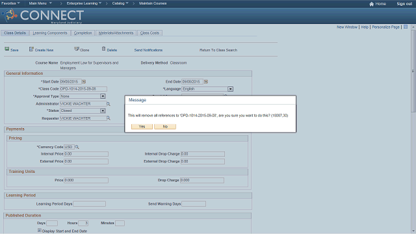The height and width of the screenshot is (234, 416).
Task: Click the Start Date input field
Action: tap(70, 82)
